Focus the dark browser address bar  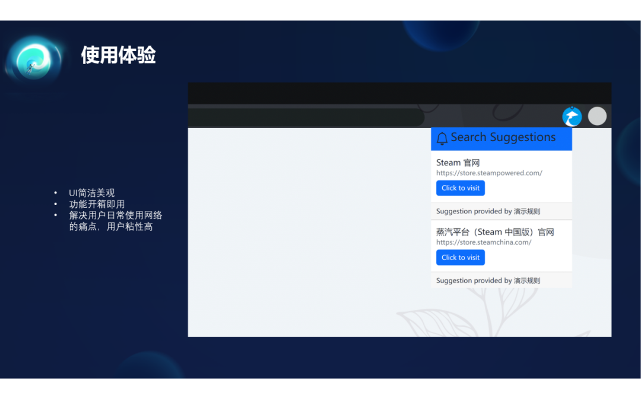point(306,117)
